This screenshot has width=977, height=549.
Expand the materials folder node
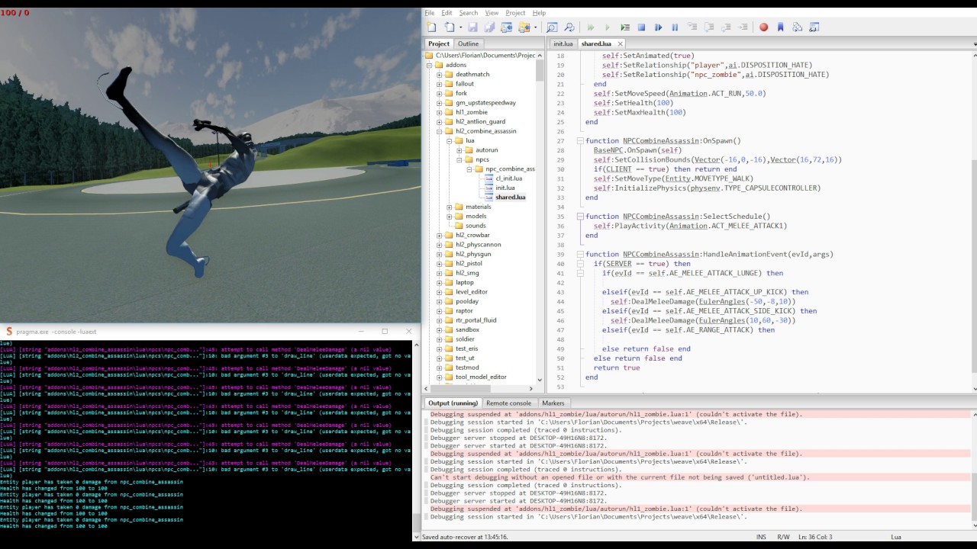pyautogui.click(x=449, y=207)
